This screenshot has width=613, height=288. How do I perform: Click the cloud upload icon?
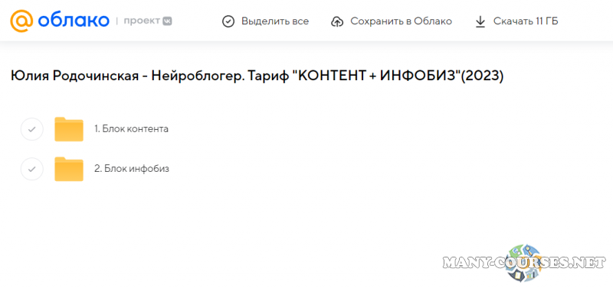(336, 21)
